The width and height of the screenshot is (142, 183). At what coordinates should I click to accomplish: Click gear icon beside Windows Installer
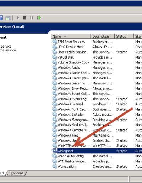55,114
